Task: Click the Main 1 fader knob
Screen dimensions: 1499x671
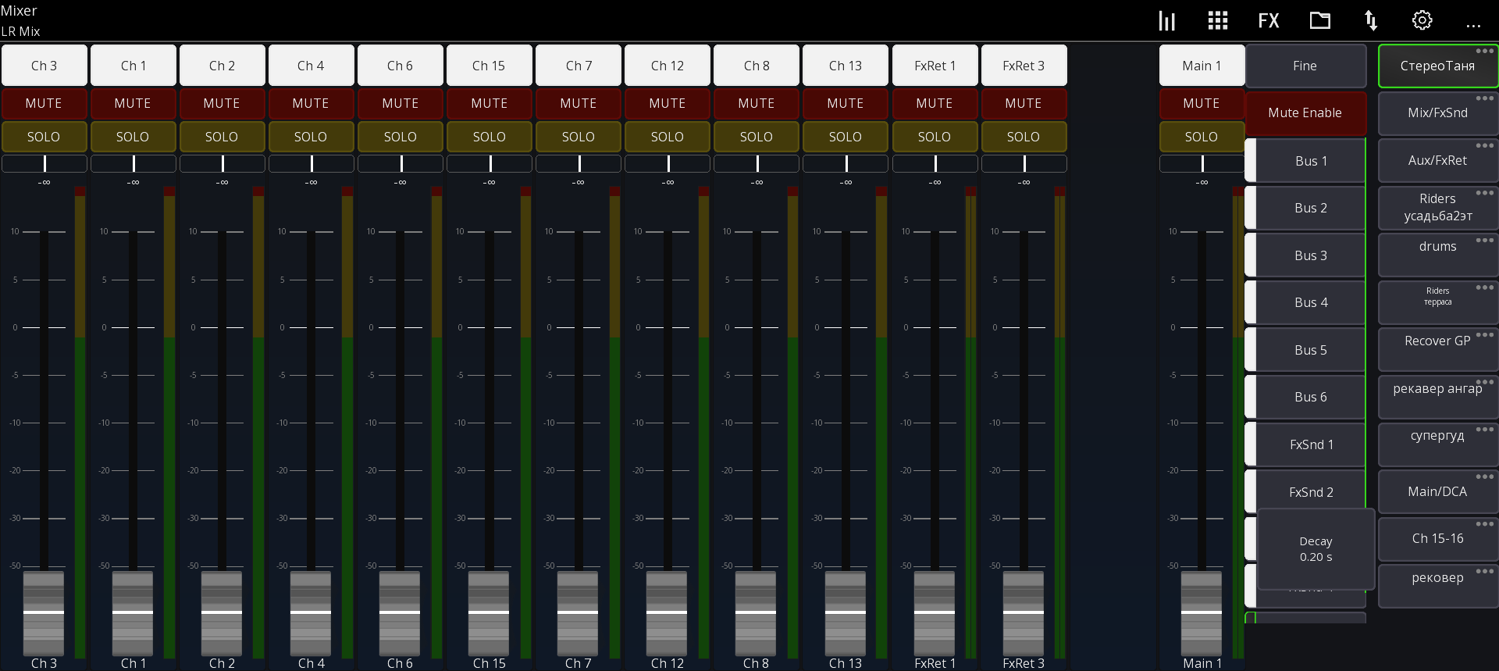Action: coord(1202,613)
